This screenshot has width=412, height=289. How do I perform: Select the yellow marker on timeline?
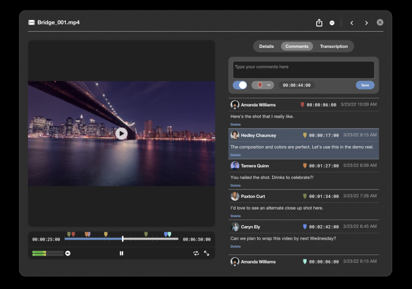pos(106,235)
